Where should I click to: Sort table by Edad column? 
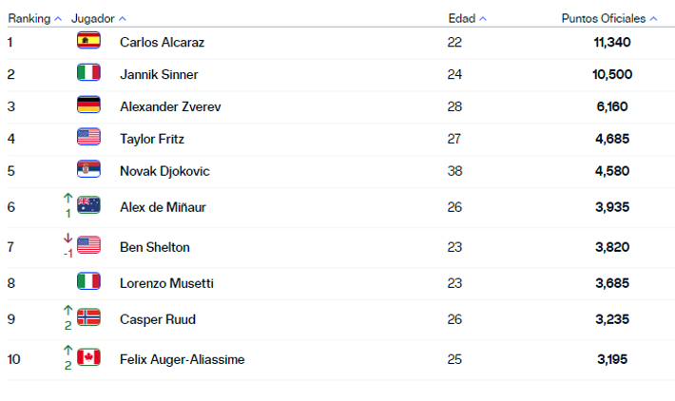(467, 18)
